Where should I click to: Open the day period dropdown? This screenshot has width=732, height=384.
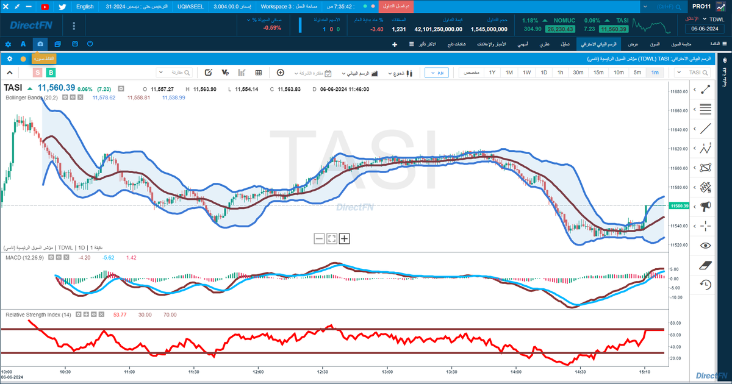click(x=436, y=73)
